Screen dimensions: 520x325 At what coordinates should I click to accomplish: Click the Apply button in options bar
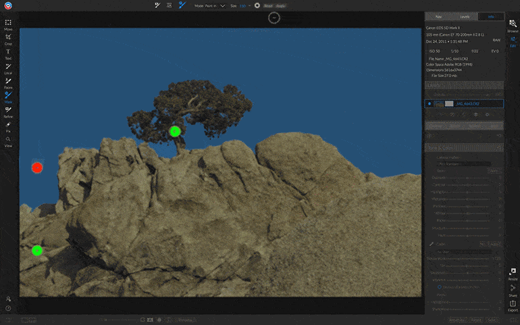point(280,5)
